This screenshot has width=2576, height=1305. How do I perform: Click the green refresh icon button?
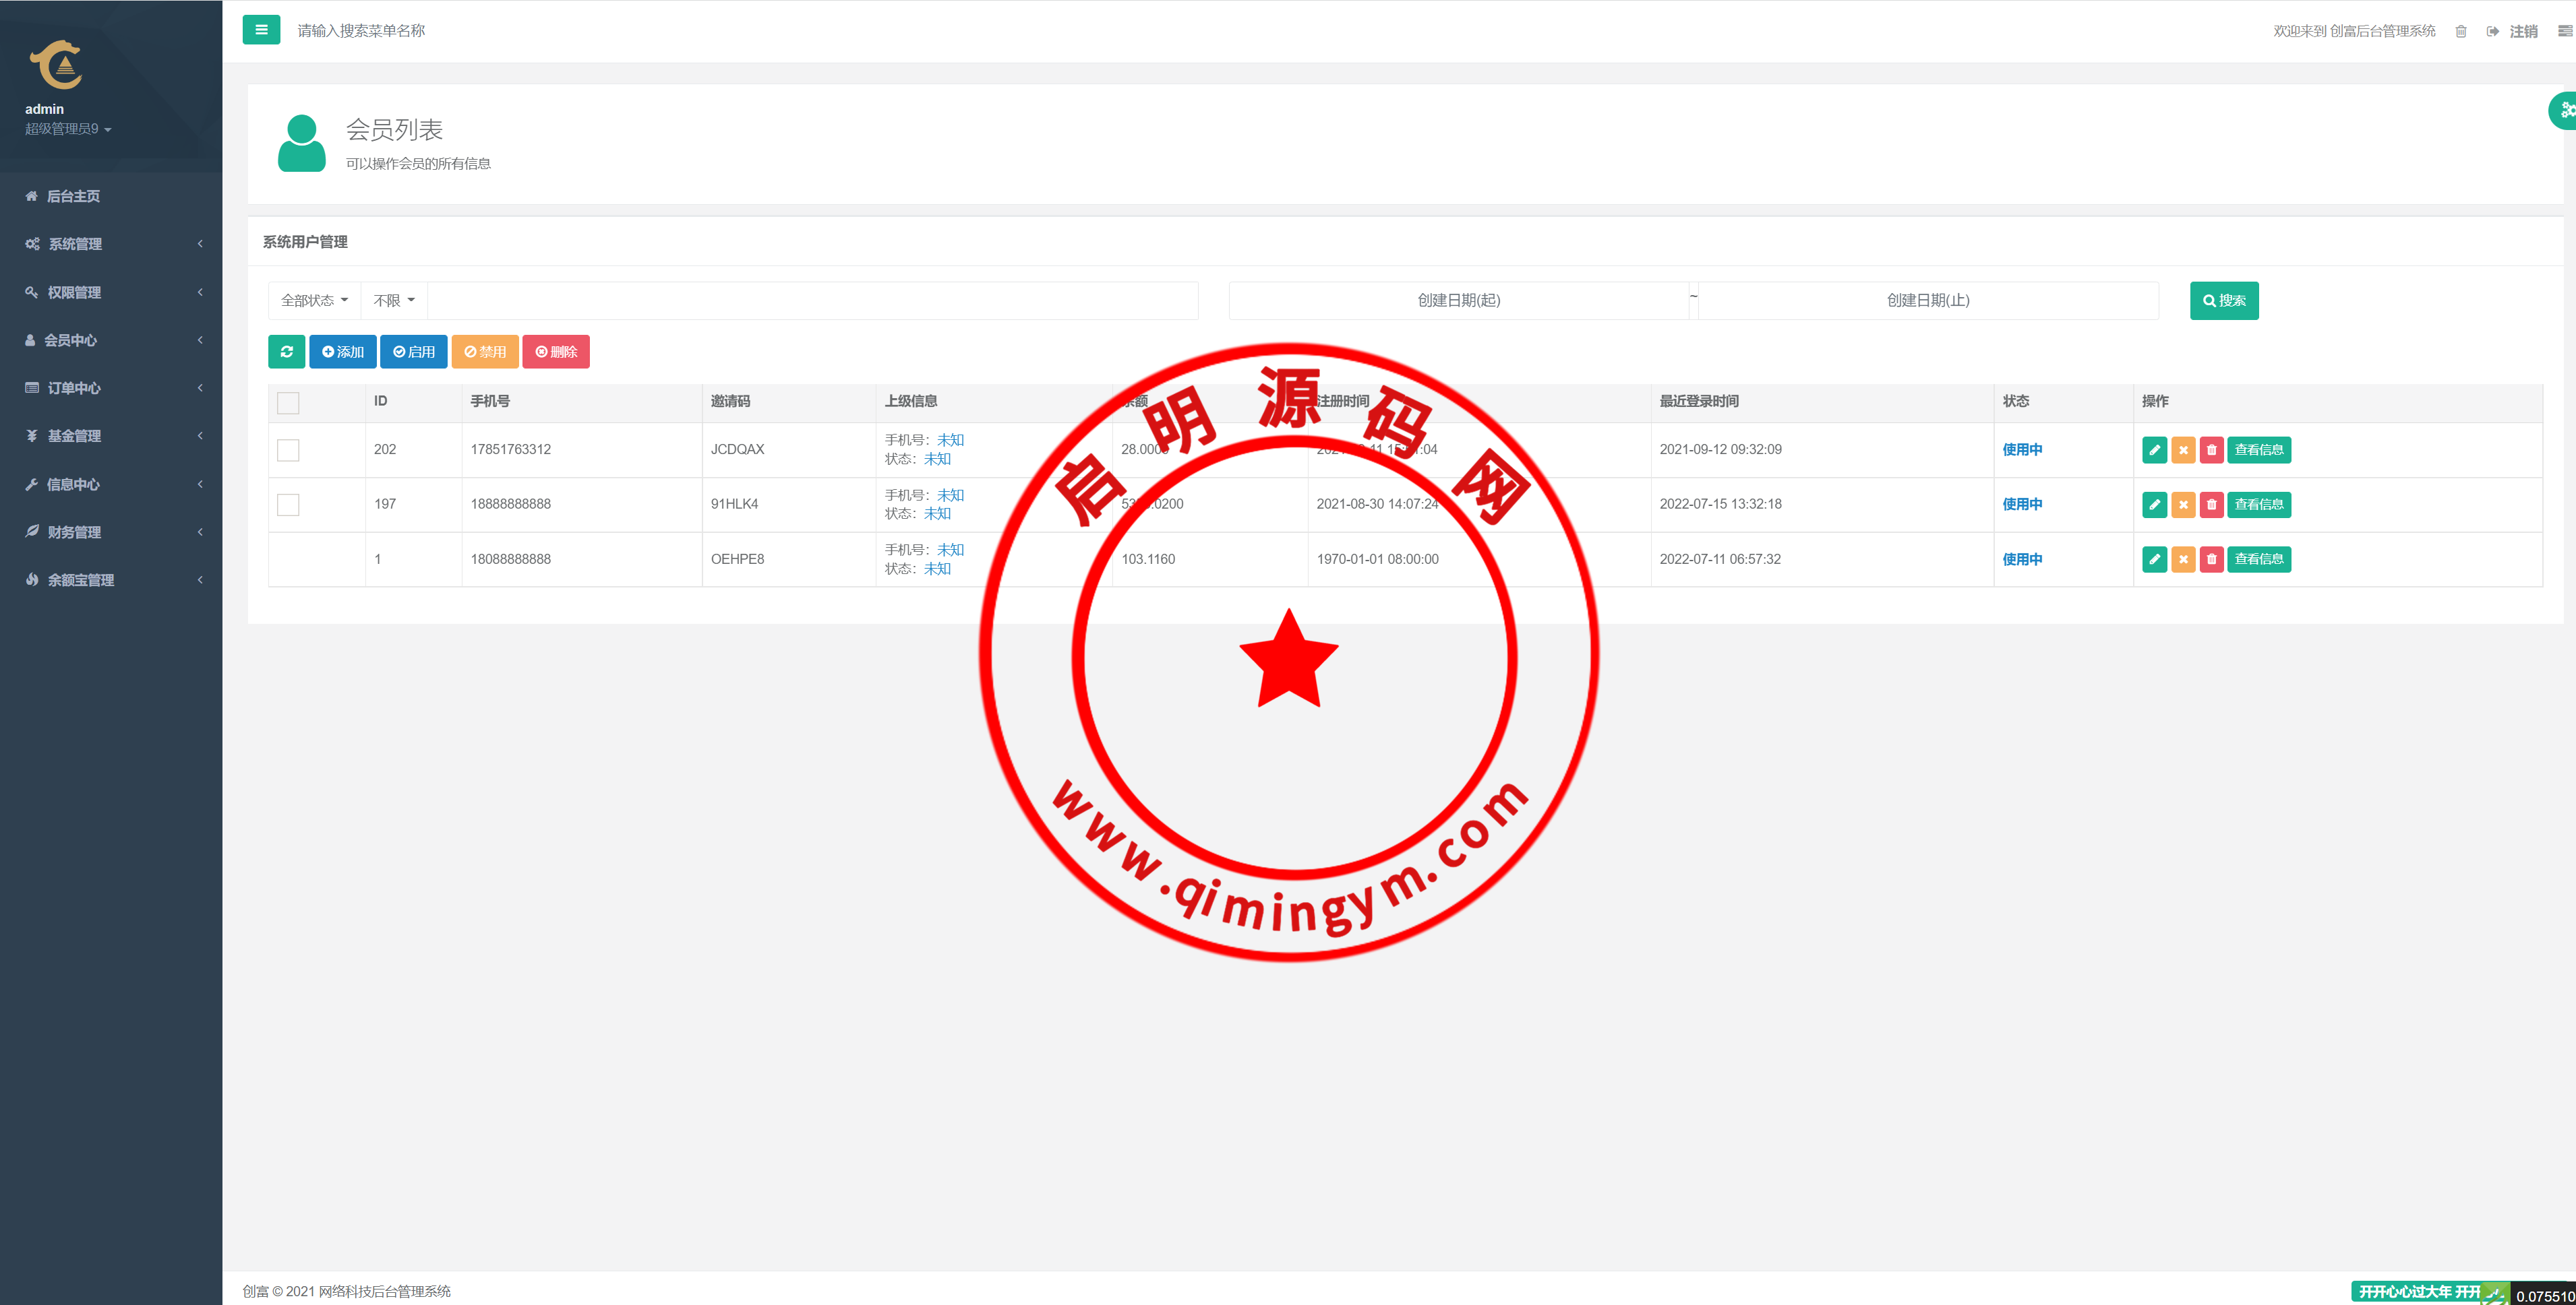tap(286, 352)
